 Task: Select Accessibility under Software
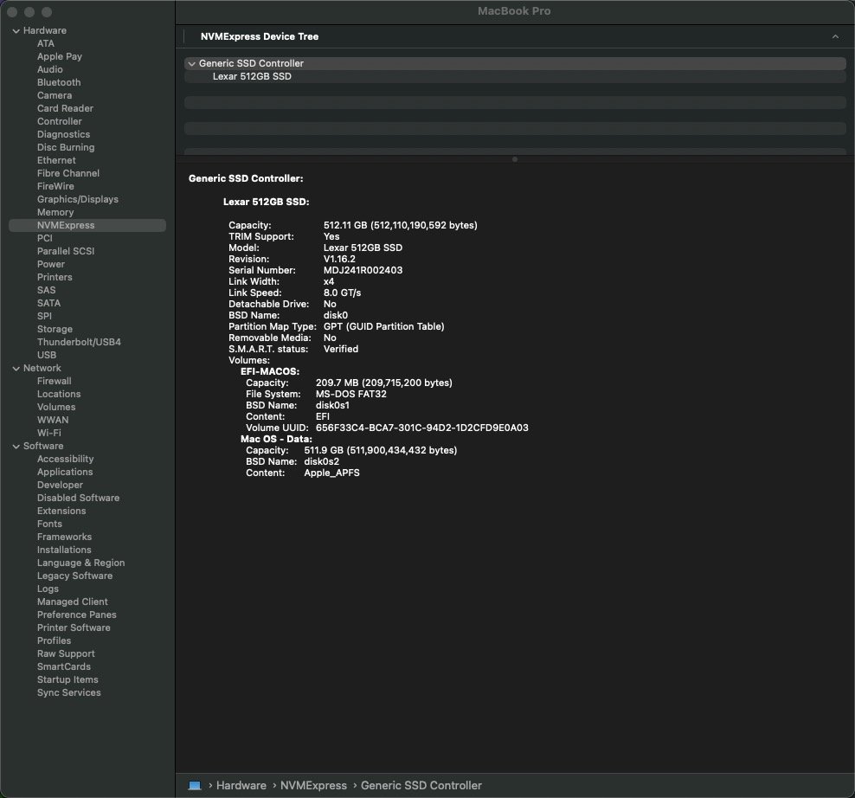click(66, 460)
